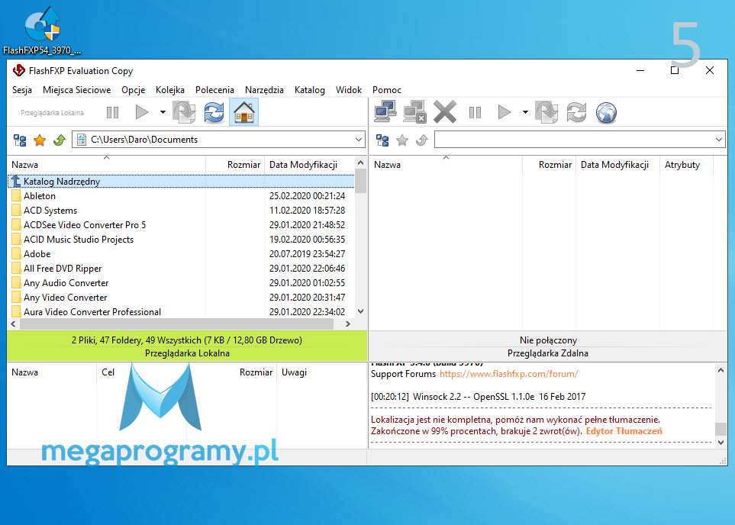The width and height of the screenshot is (735, 525).
Task: Open the flashfxp.com forum link
Action: tap(508, 374)
